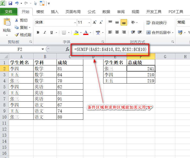
Task: Open the clipboard (剪贴板) dialog launcher
Action: click(31, 42)
